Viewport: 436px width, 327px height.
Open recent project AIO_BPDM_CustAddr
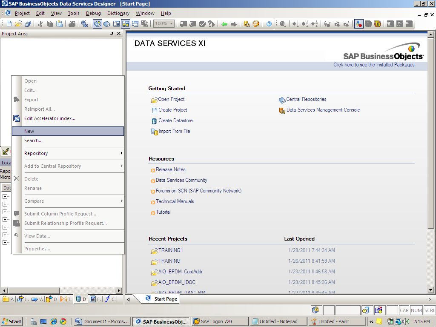[181, 272]
